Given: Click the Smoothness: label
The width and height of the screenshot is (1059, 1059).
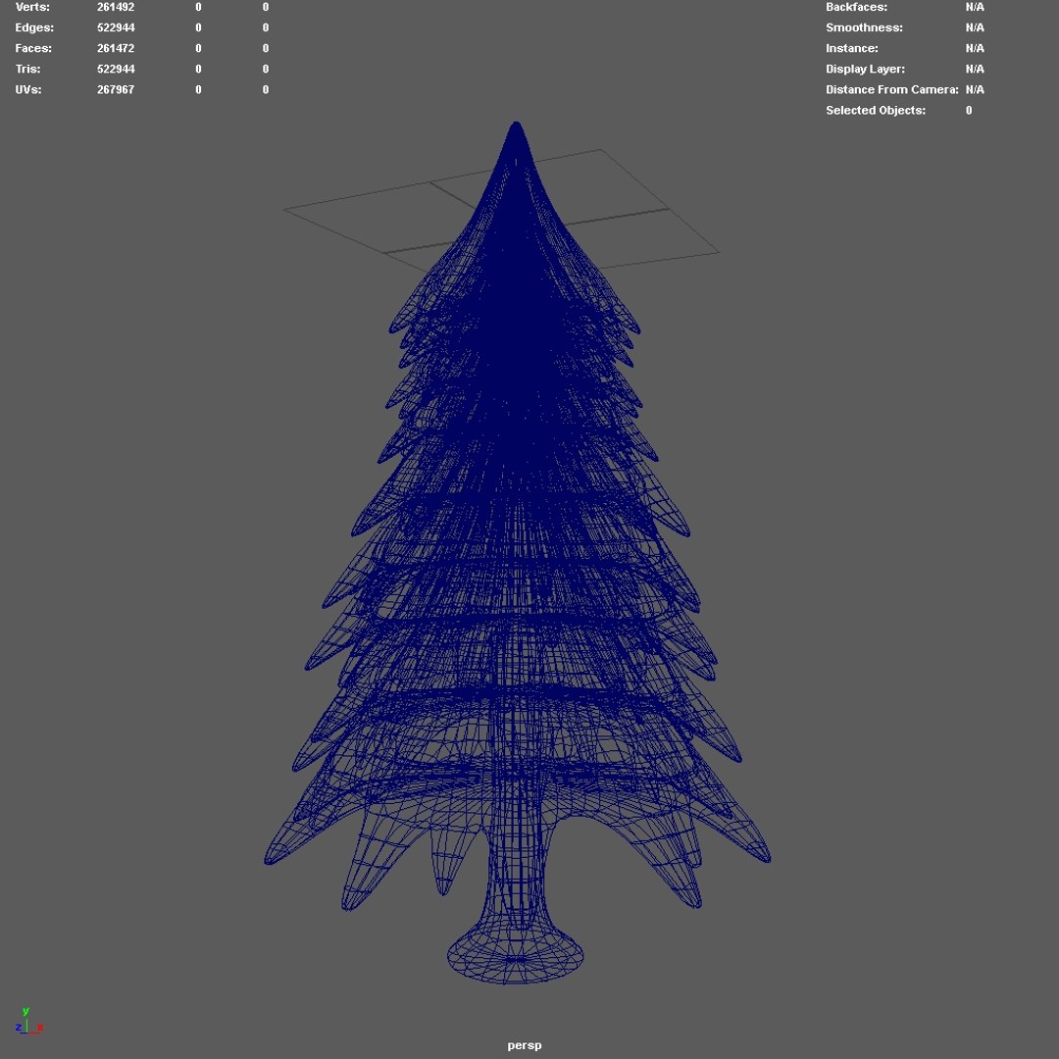Looking at the screenshot, I should 864,27.
